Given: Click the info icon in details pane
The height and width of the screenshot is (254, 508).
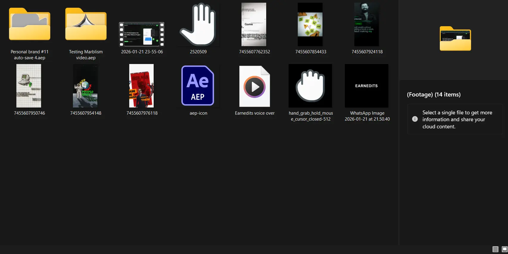Looking at the screenshot, I should pyautogui.click(x=415, y=119).
